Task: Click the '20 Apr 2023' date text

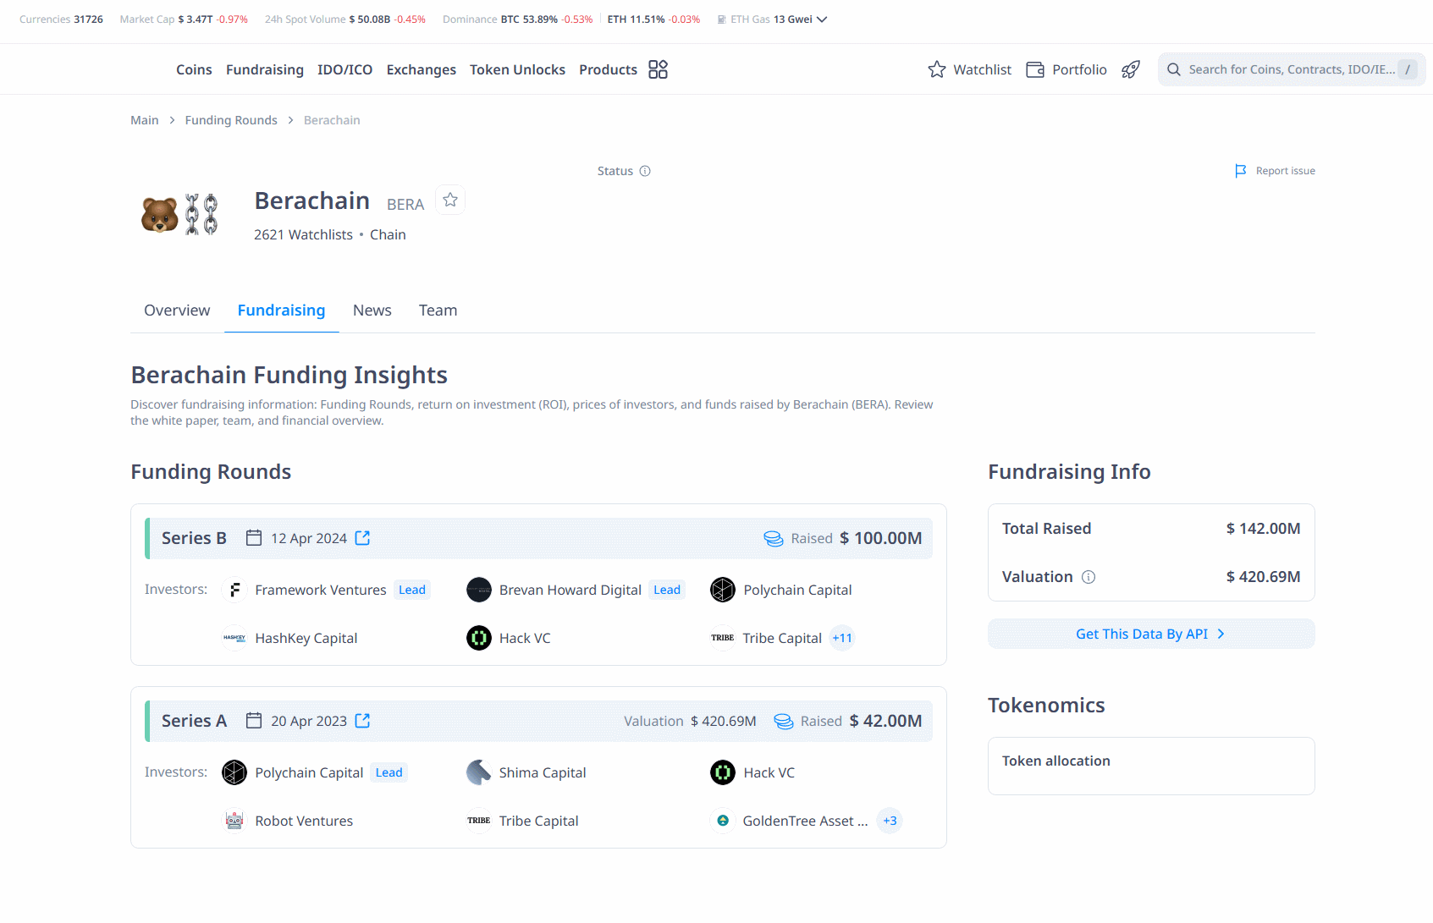Action: click(x=309, y=721)
